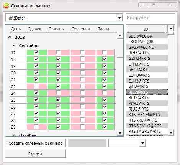Click the ID column header
This screenshot has width=180, height=165.
146,29
